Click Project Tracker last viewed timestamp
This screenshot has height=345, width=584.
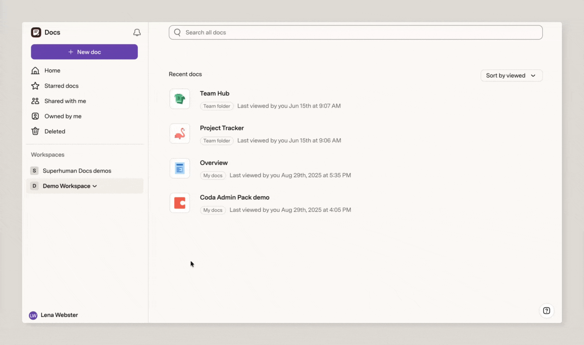(x=289, y=141)
